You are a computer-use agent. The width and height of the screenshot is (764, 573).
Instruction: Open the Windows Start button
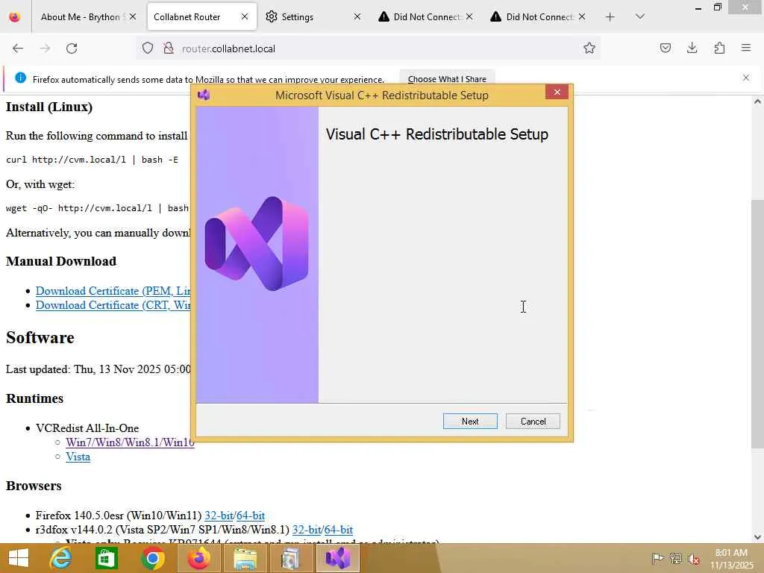19,558
